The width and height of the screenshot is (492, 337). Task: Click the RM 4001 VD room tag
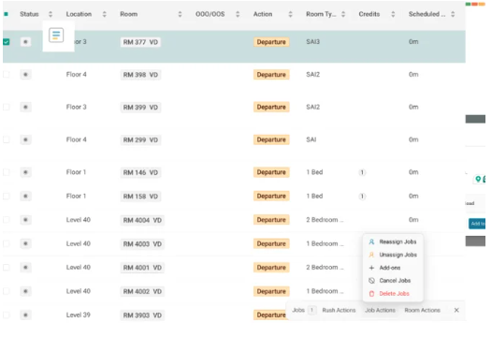(142, 268)
